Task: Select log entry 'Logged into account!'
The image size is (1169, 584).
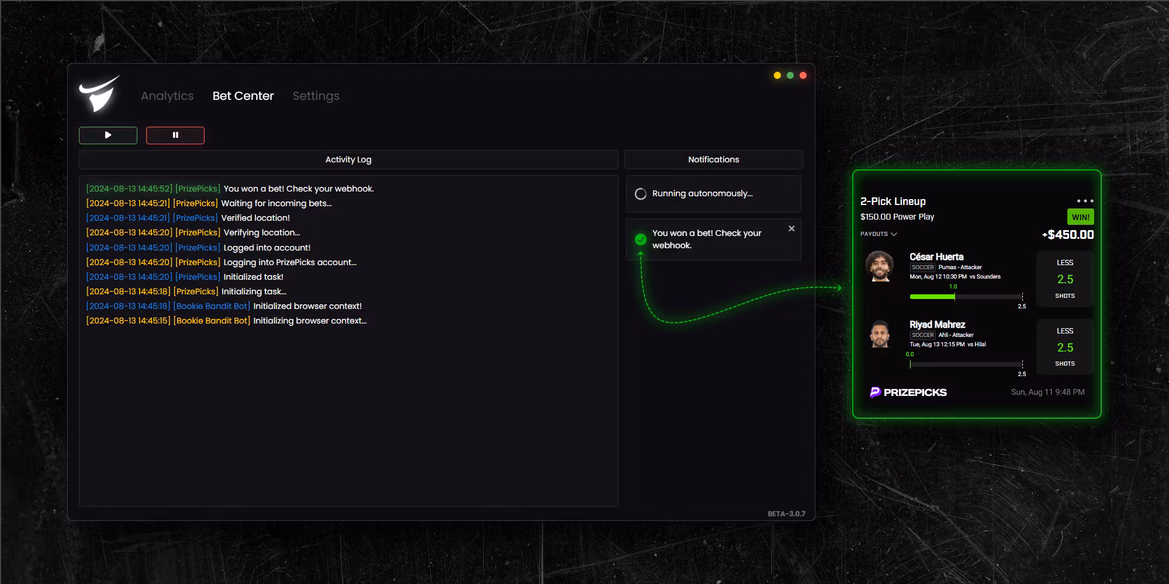Action: [198, 248]
